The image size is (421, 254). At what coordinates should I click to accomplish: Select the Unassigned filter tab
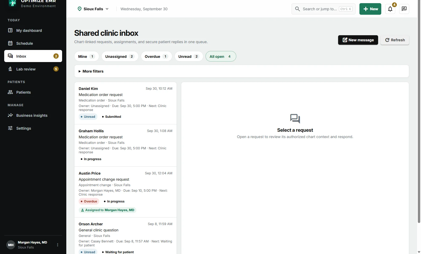pos(120,56)
